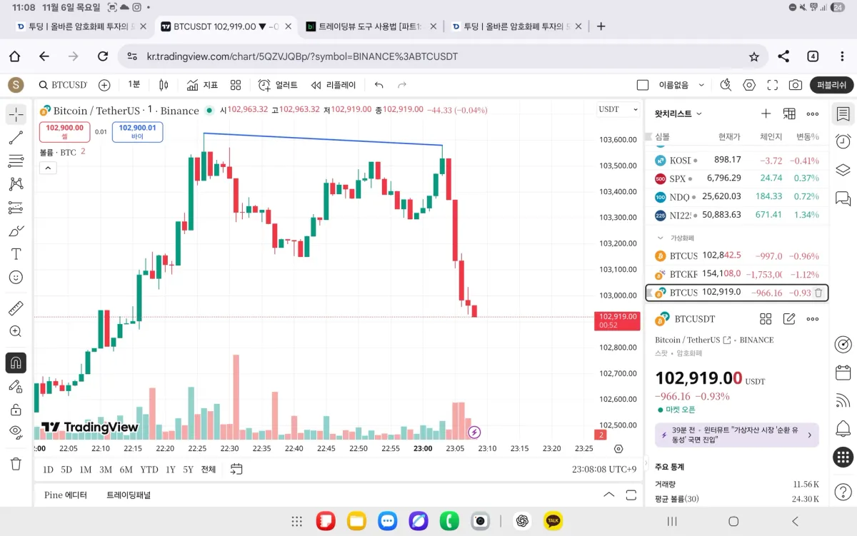Toggle the market status green dot

[209, 111]
